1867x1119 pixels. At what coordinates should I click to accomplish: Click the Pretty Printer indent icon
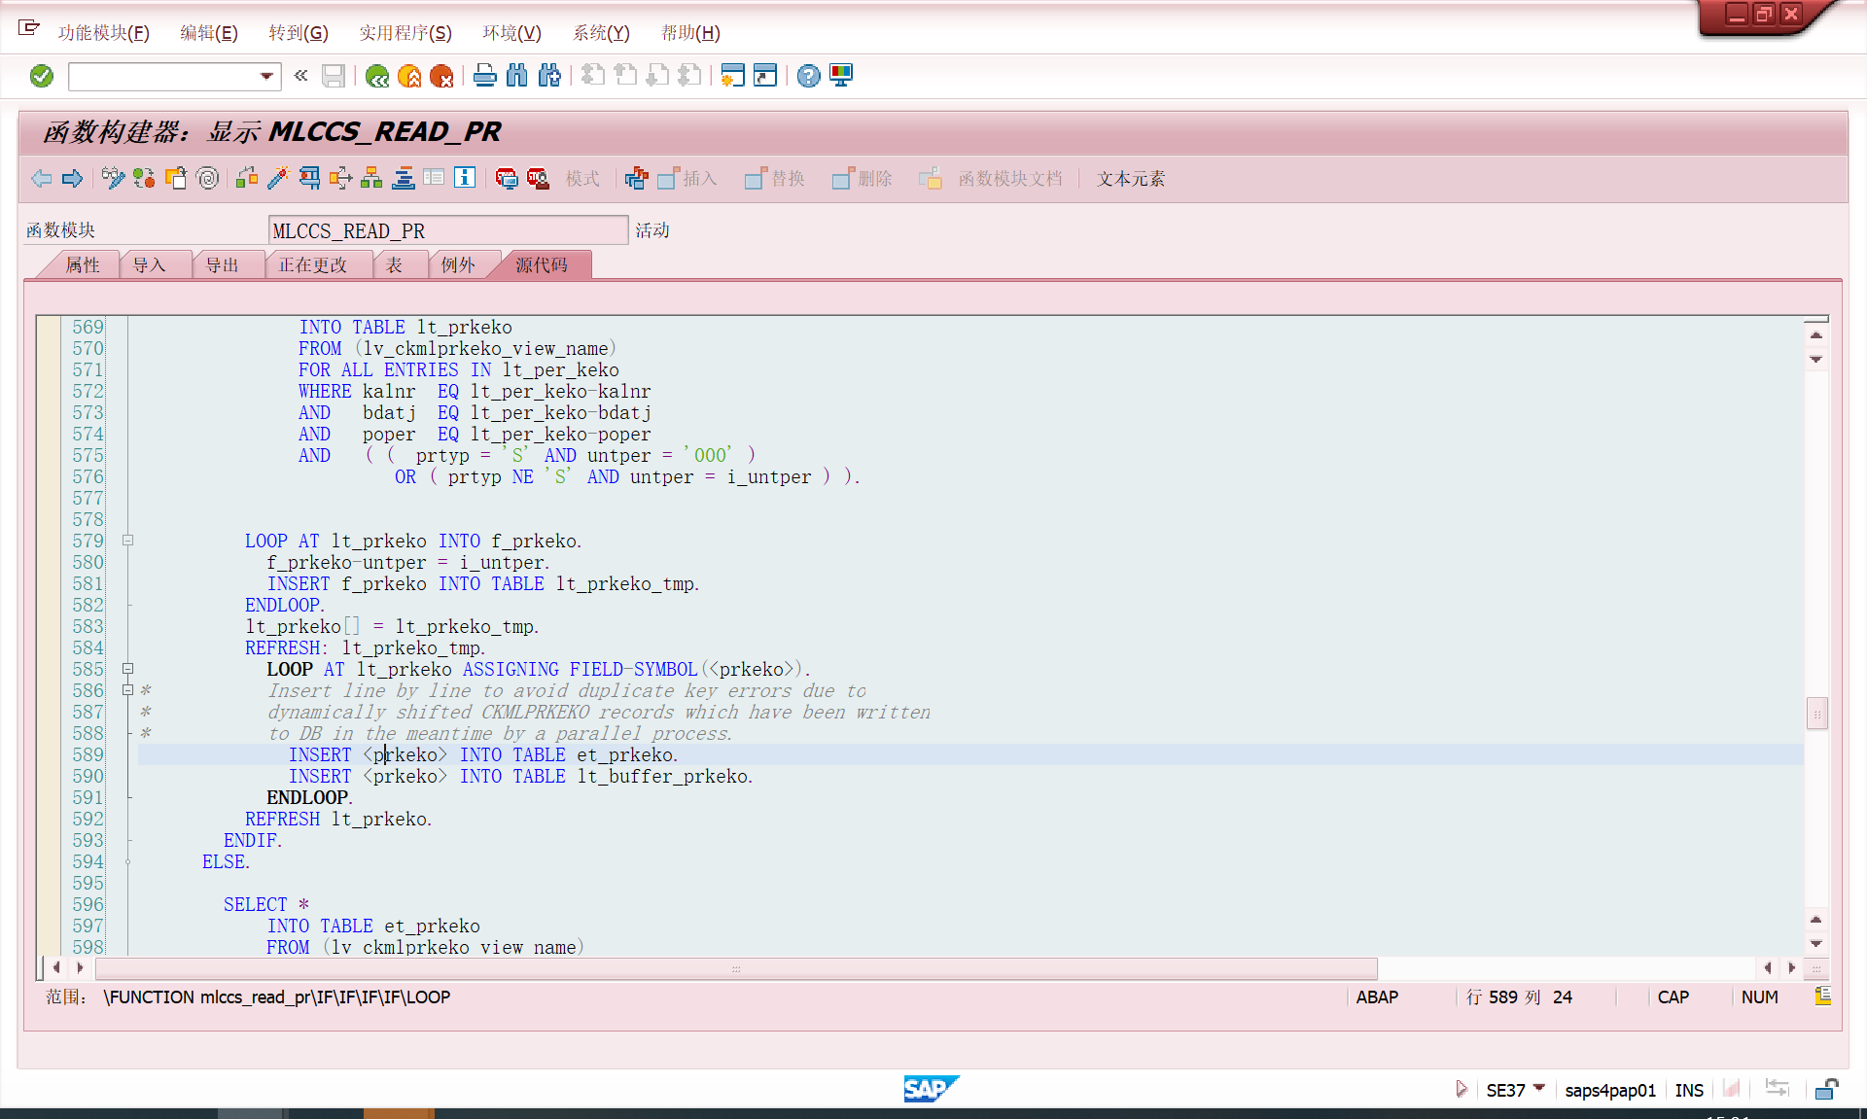point(404,178)
